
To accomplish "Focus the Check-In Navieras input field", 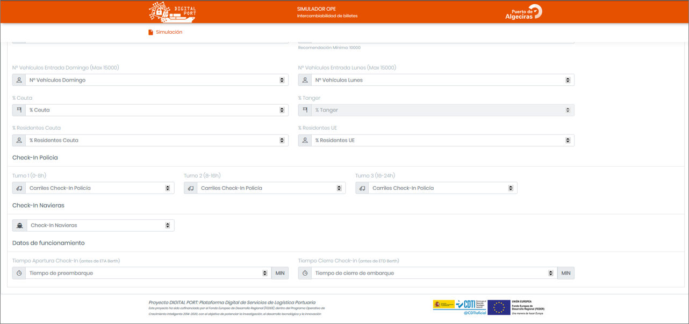I will pyautogui.click(x=101, y=225).
